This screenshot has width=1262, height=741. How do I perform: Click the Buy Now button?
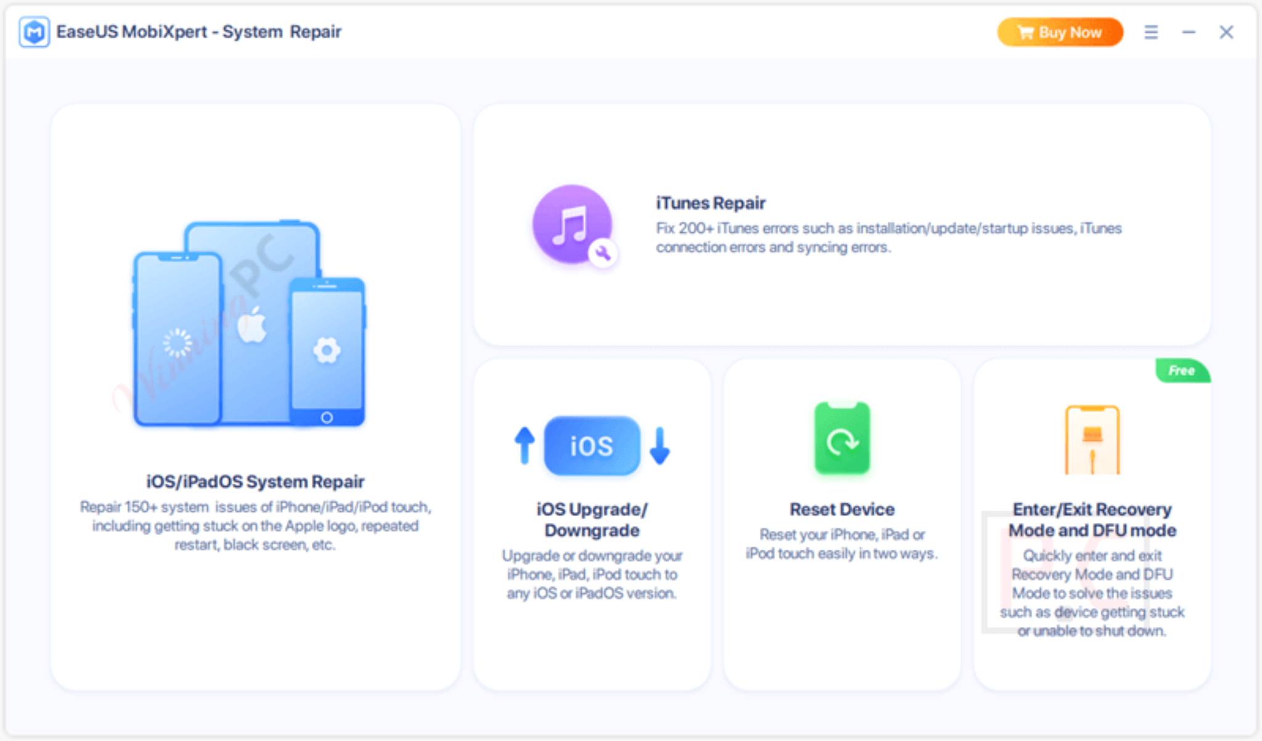(x=1060, y=32)
